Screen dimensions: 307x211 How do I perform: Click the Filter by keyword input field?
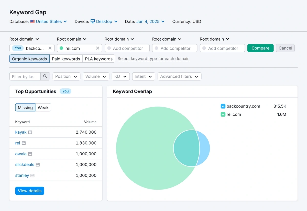pos(25,76)
